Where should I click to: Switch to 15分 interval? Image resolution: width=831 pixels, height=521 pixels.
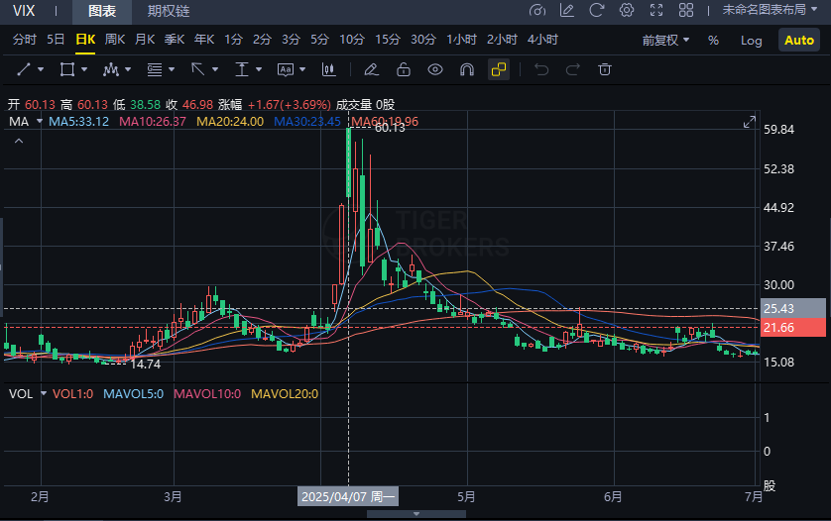click(x=387, y=40)
